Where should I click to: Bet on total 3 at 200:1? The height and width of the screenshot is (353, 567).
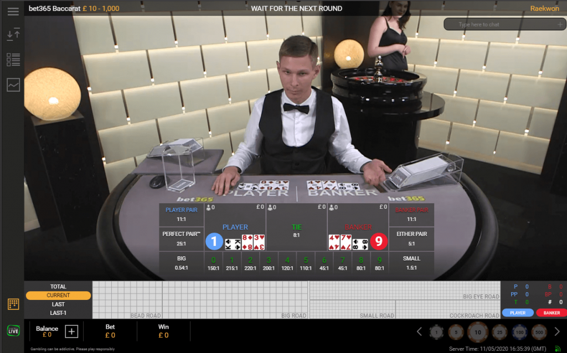point(269,264)
